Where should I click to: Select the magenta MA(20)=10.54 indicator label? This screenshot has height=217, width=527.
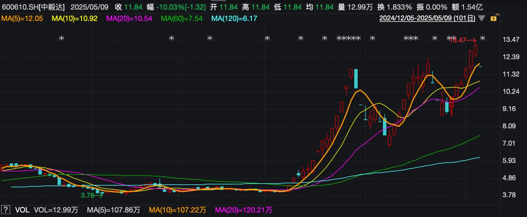[129, 18]
